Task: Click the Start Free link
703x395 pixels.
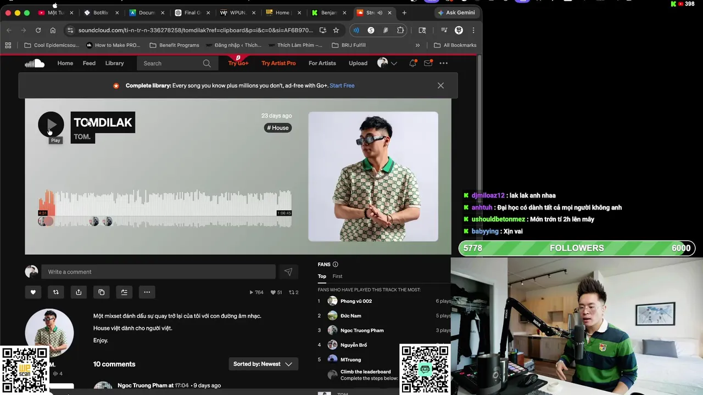Action: point(342,86)
